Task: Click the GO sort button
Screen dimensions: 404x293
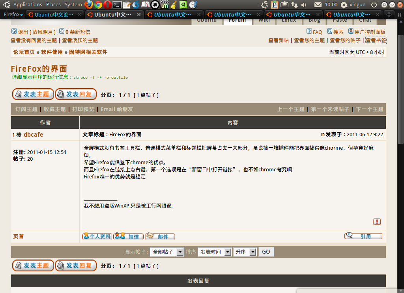Action: click(x=266, y=252)
